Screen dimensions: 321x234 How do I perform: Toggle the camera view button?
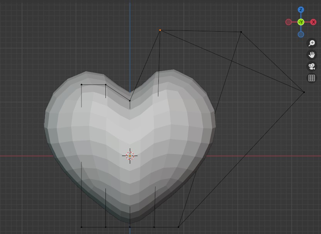pyautogui.click(x=312, y=66)
